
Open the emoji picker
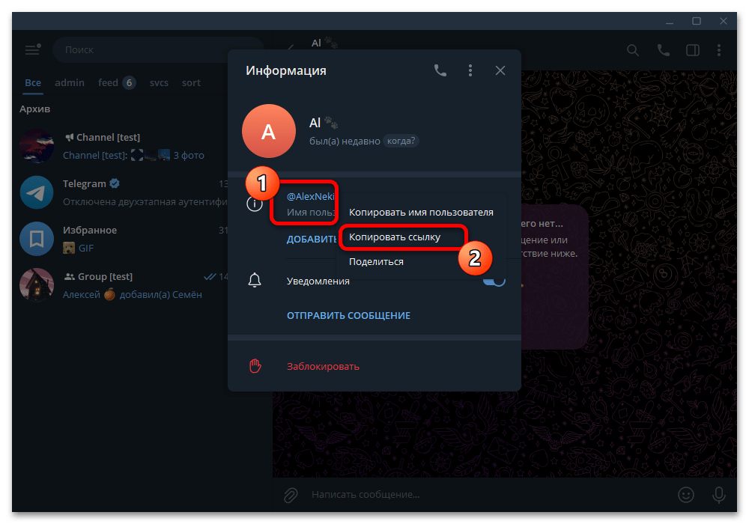coord(686,495)
